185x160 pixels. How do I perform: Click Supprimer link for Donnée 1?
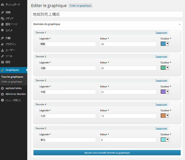coord(161,32)
